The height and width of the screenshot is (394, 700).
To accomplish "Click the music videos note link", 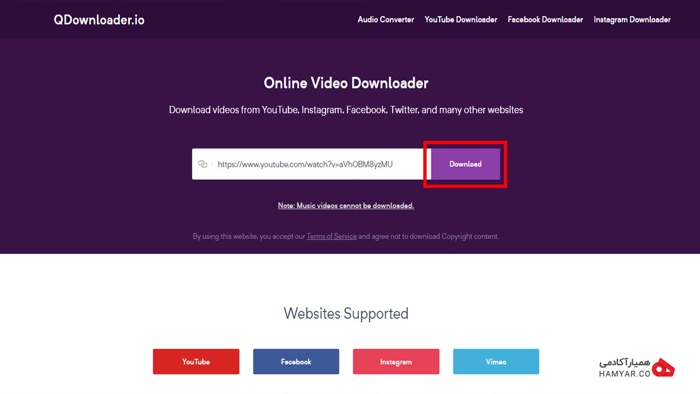I will (346, 206).
